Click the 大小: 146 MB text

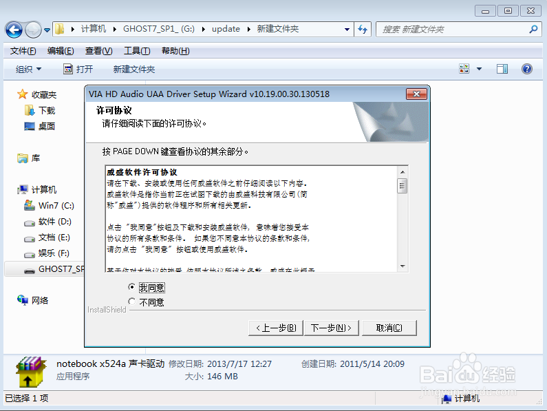(211, 377)
